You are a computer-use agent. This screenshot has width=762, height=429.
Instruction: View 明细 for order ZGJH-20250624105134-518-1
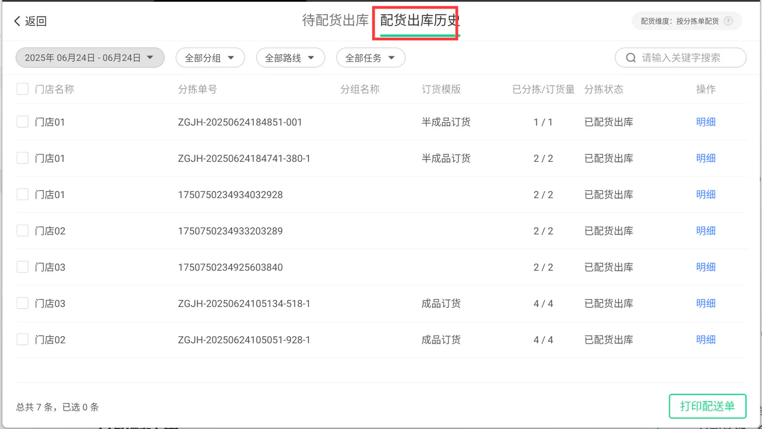[x=706, y=303]
